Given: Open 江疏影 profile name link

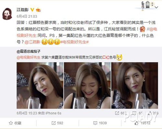Looking at the screenshot, I should pos(23,10).
